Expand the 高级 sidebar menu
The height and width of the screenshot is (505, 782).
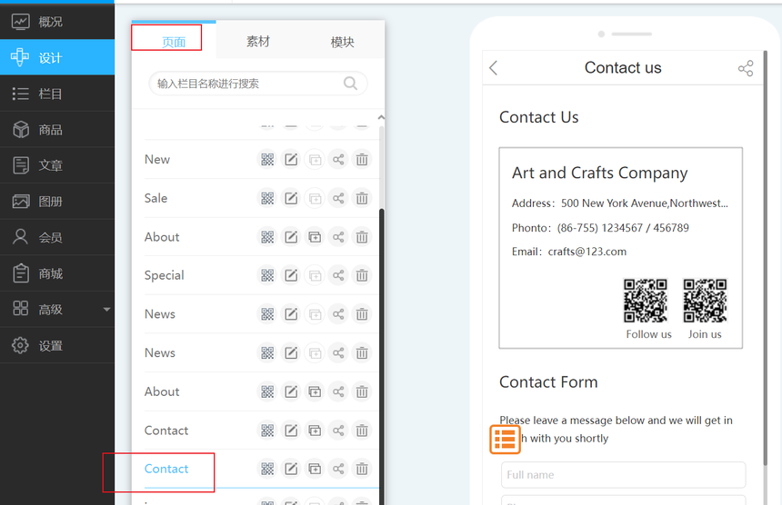(x=106, y=310)
